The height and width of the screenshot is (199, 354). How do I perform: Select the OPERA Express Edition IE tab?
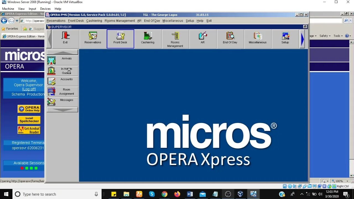tap(23, 36)
